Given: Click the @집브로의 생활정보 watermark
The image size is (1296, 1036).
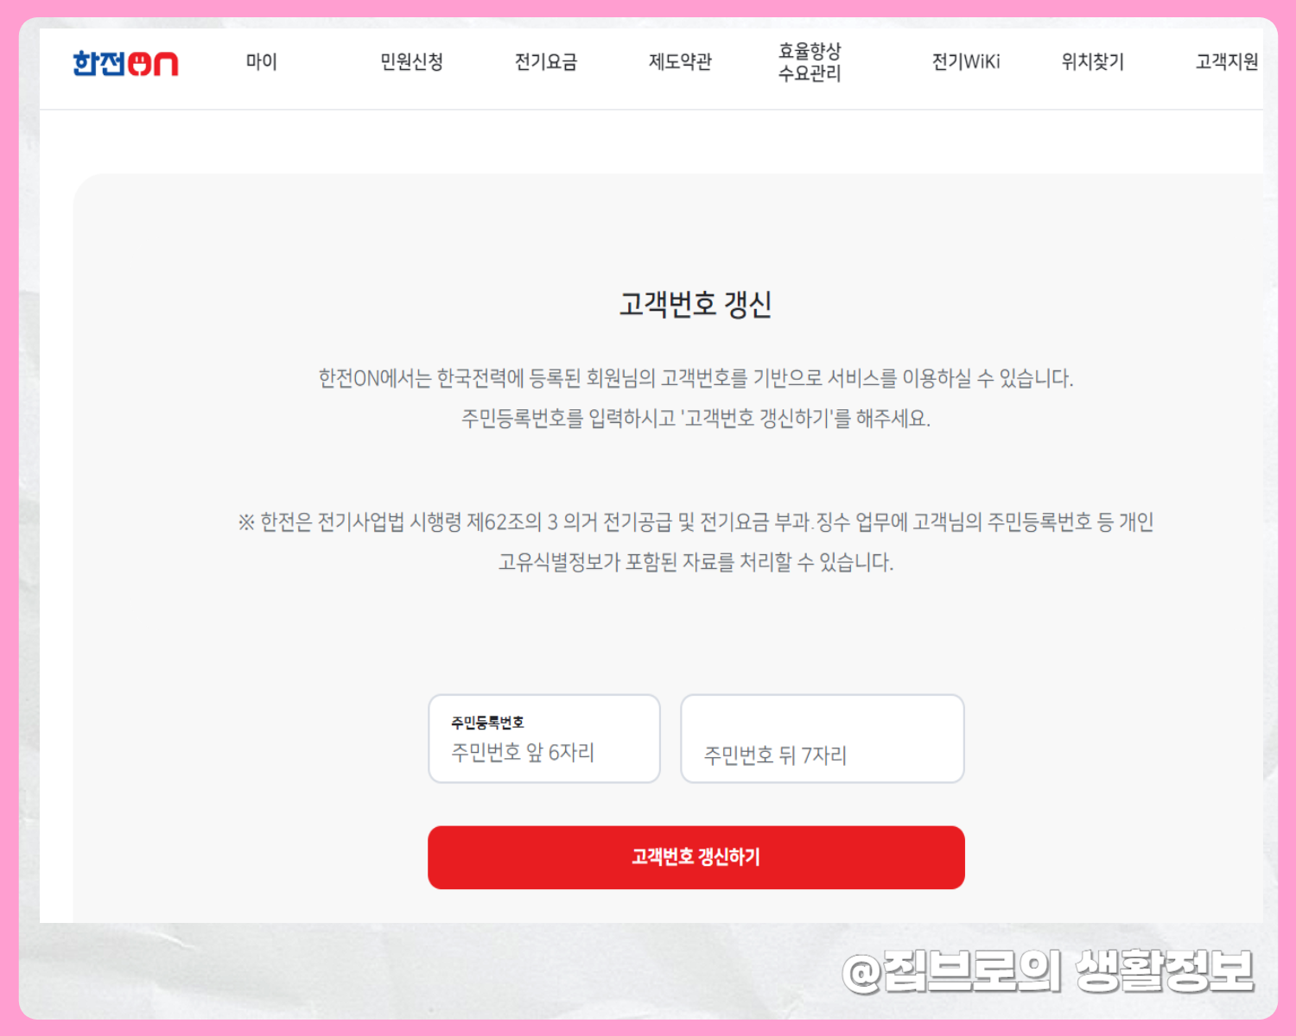Looking at the screenshot, I should [x=1048, y=972].
